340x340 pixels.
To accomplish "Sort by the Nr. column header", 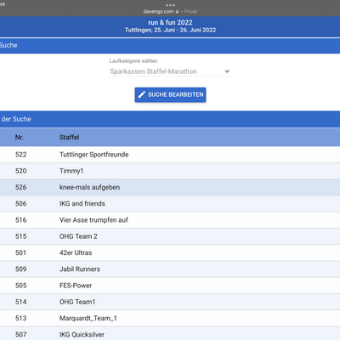I will 20,138.
